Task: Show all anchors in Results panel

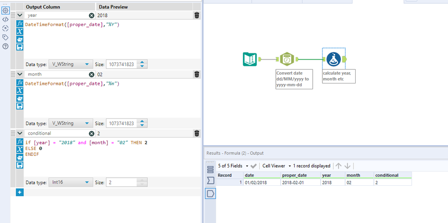Action: point(210,169)
